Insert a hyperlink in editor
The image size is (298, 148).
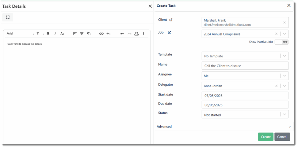point(101,34)
